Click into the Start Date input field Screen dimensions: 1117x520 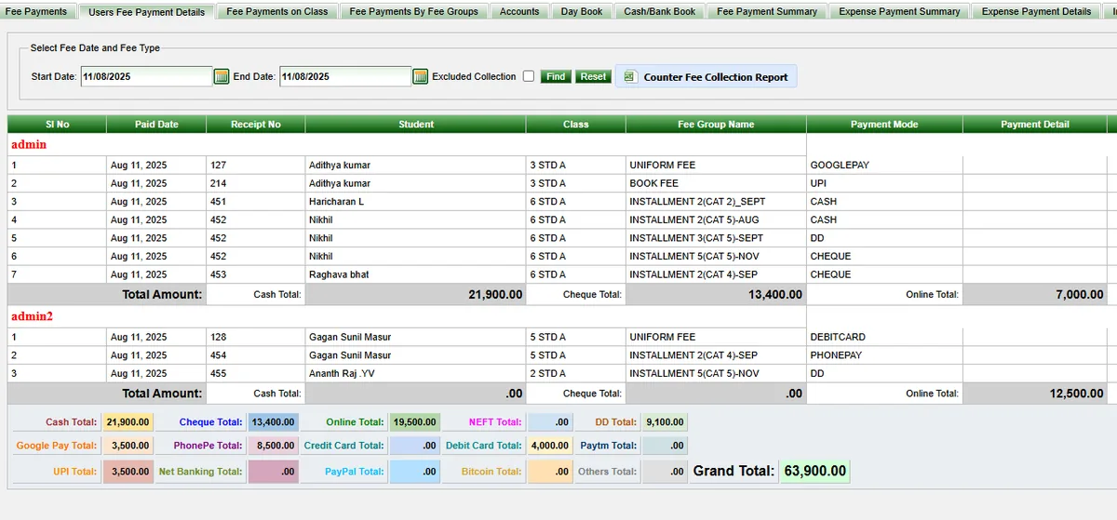click(146, 76)
